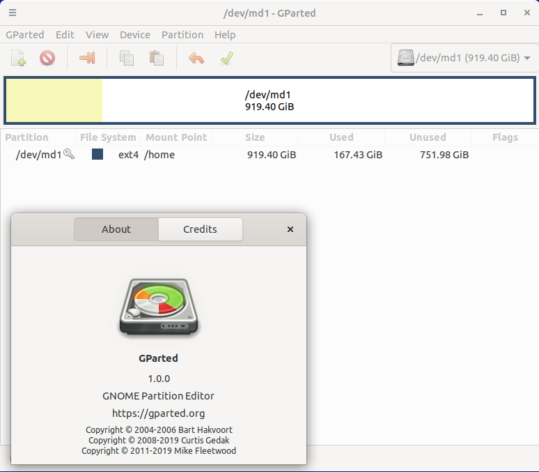
Task: Click the GParted name in About dialog
Action: (159, 358)
